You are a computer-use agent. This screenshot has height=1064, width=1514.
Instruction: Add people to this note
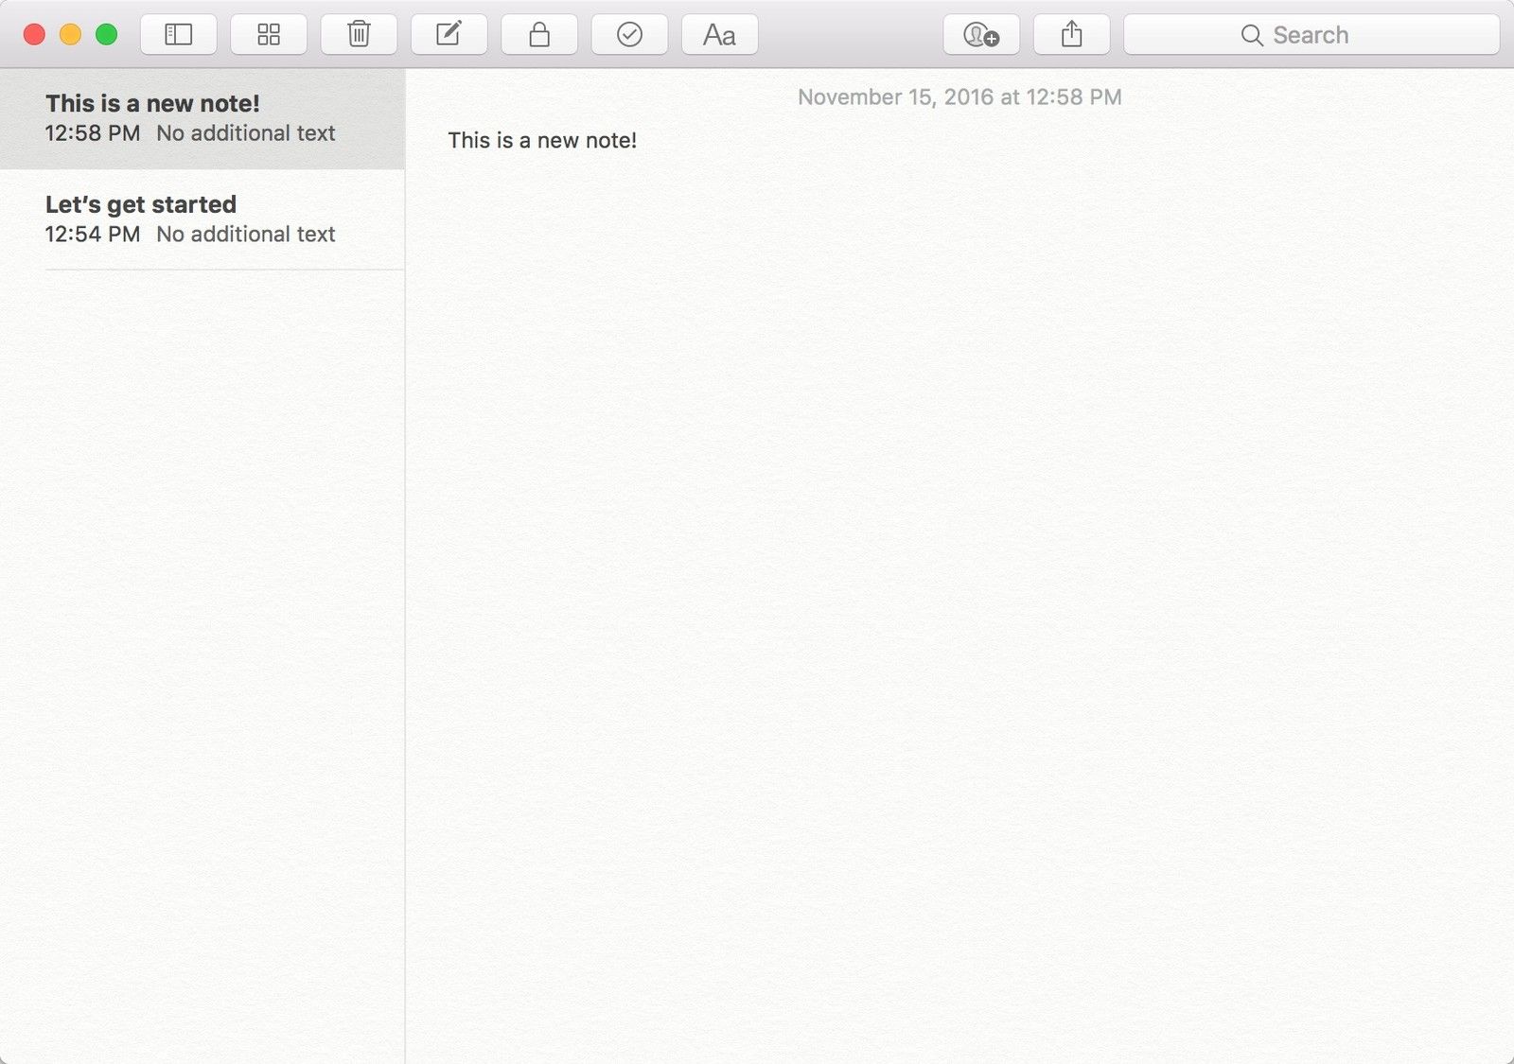980,35
